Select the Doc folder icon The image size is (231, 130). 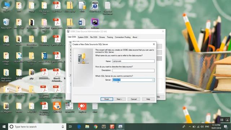point(6,91)
